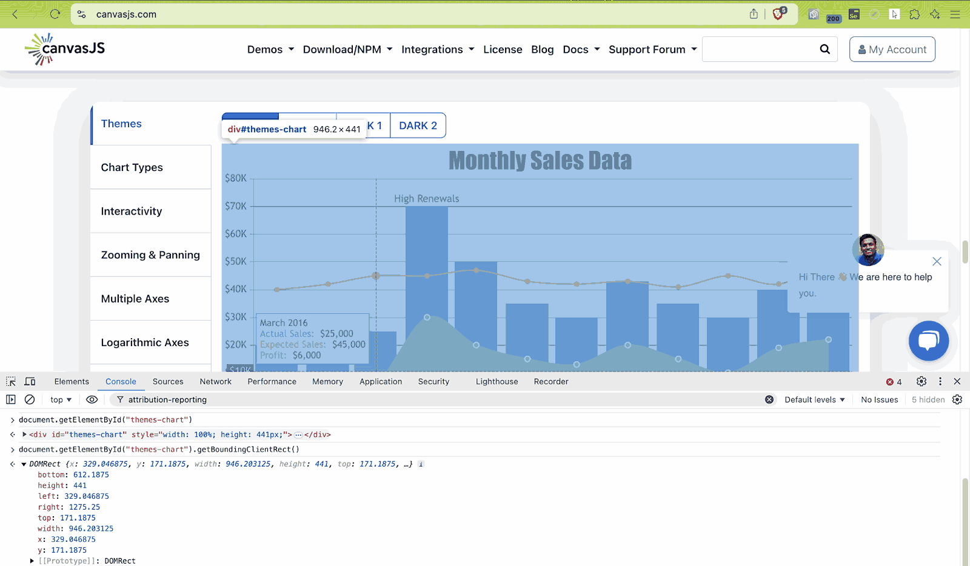
Task: Clear the attribution-reporting filter text
Action: tap(769, 399)
